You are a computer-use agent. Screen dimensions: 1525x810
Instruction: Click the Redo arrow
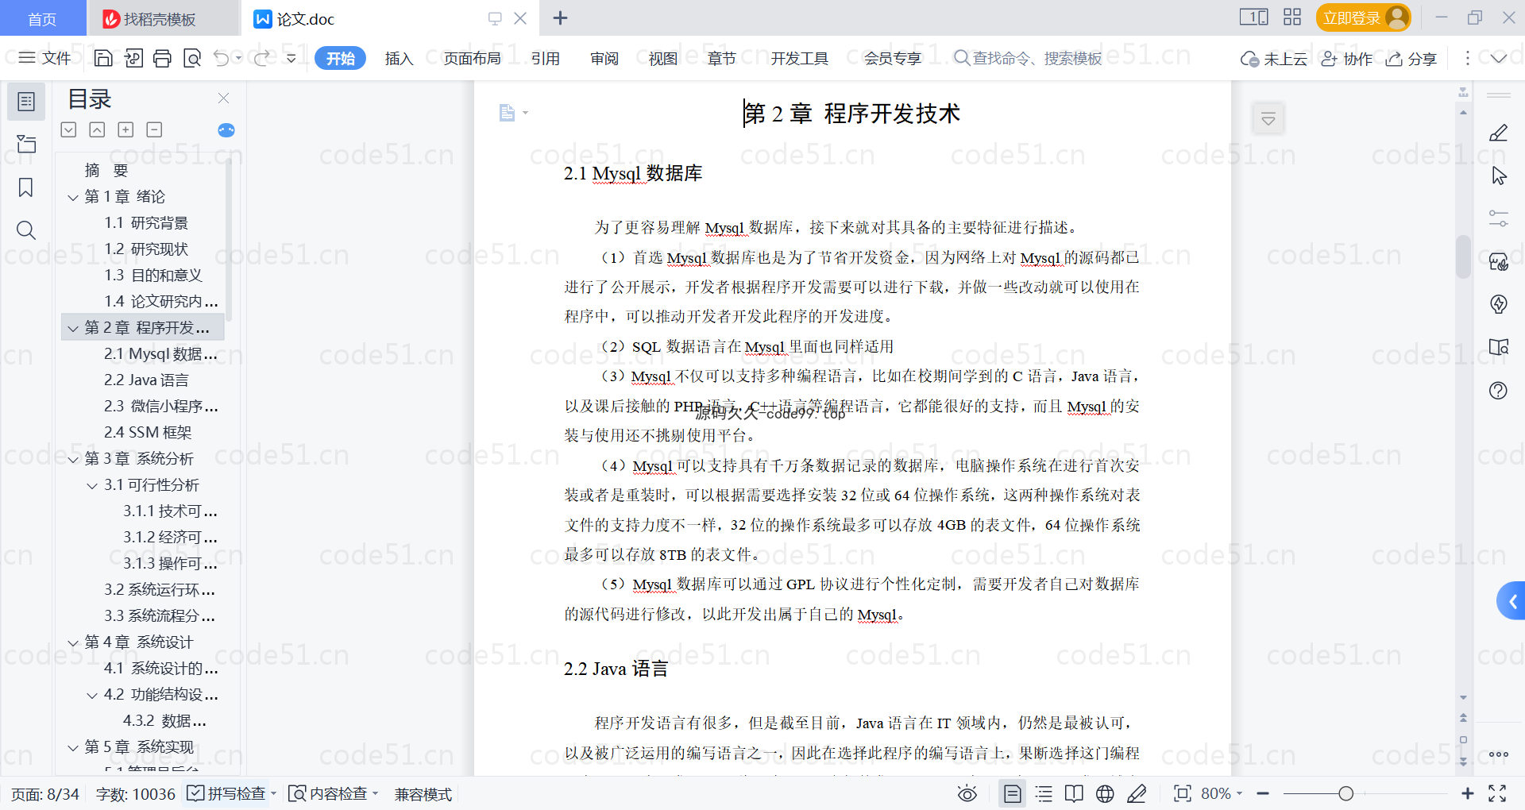click(x=261, y=58)
